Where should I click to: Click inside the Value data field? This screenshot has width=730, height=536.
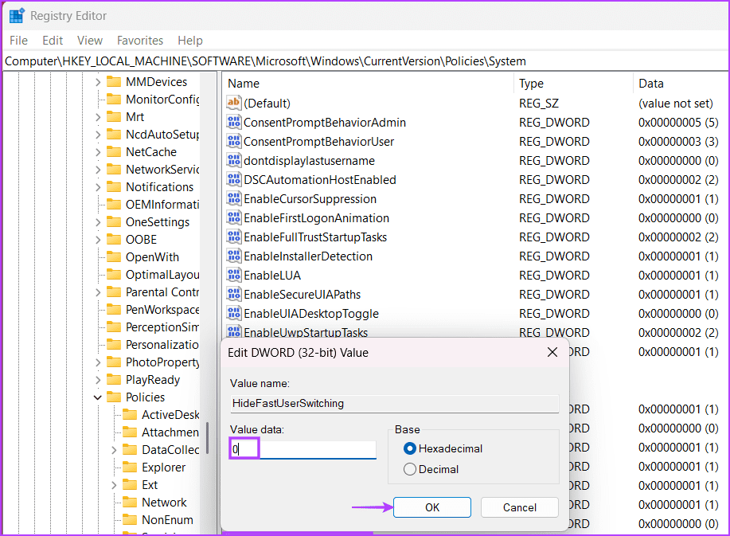(x=303, y=448)
